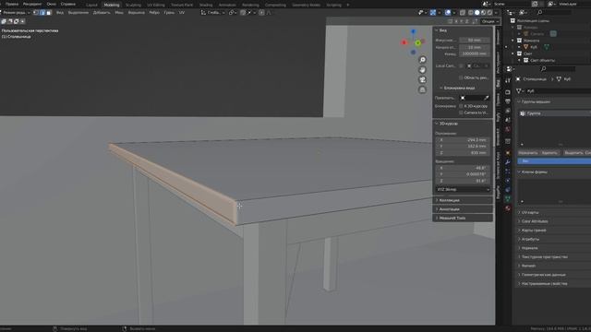Toggle camera view gizmo icon
The width and height of the screenshot is (591, 332).
[423, 80]
